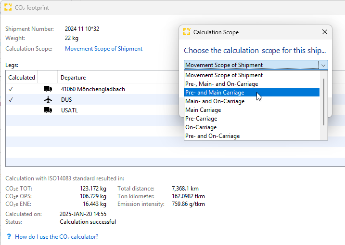
Task: Choose Main- and On-Carriage from list
Action: pyautogui.click(x=215, y=101)
